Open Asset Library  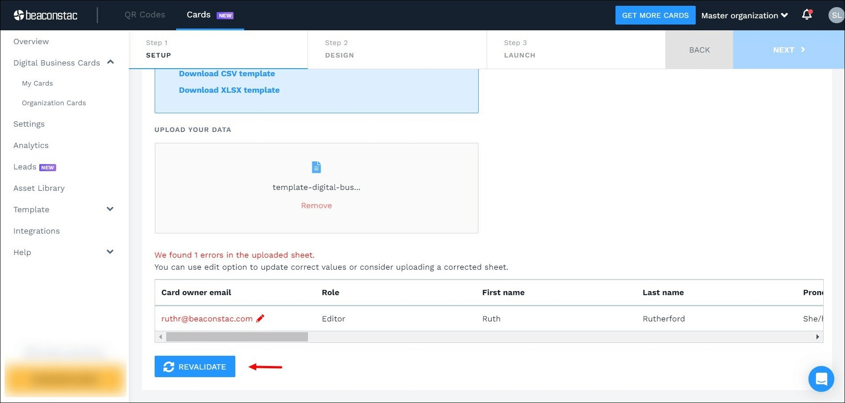39,188
